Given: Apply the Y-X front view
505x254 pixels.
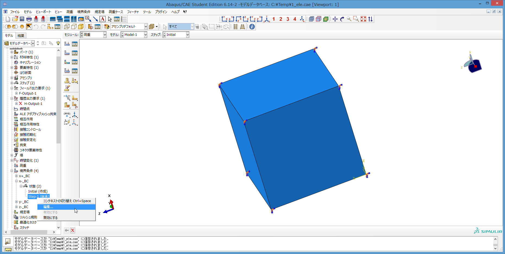Looking at the screenshot, I should coord(224,19).
